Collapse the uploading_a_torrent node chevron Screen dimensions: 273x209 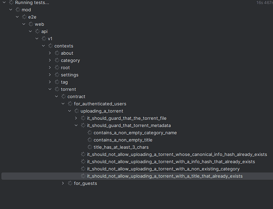pyautogui.click(x=70, y=111)
